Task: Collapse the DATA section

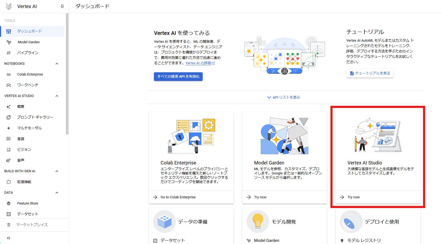Action: click(x=57, y=193)
